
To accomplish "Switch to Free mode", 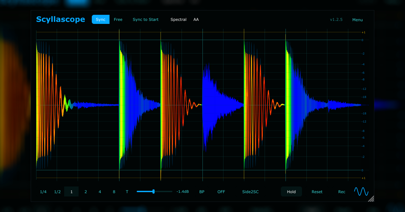I will (x=118, y=19).
